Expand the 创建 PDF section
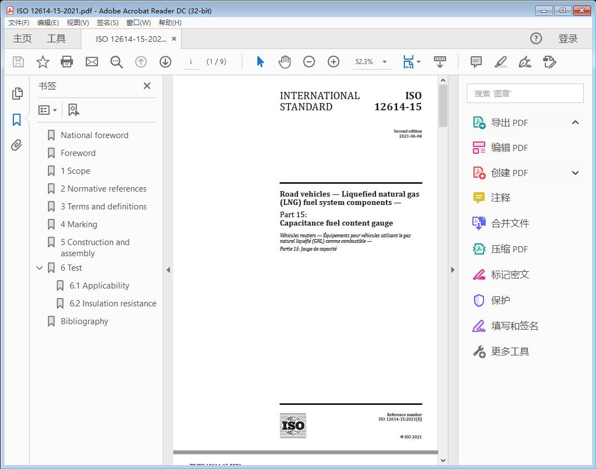The height and width of the screenshot is (469, 596). [x=575, y=173]
